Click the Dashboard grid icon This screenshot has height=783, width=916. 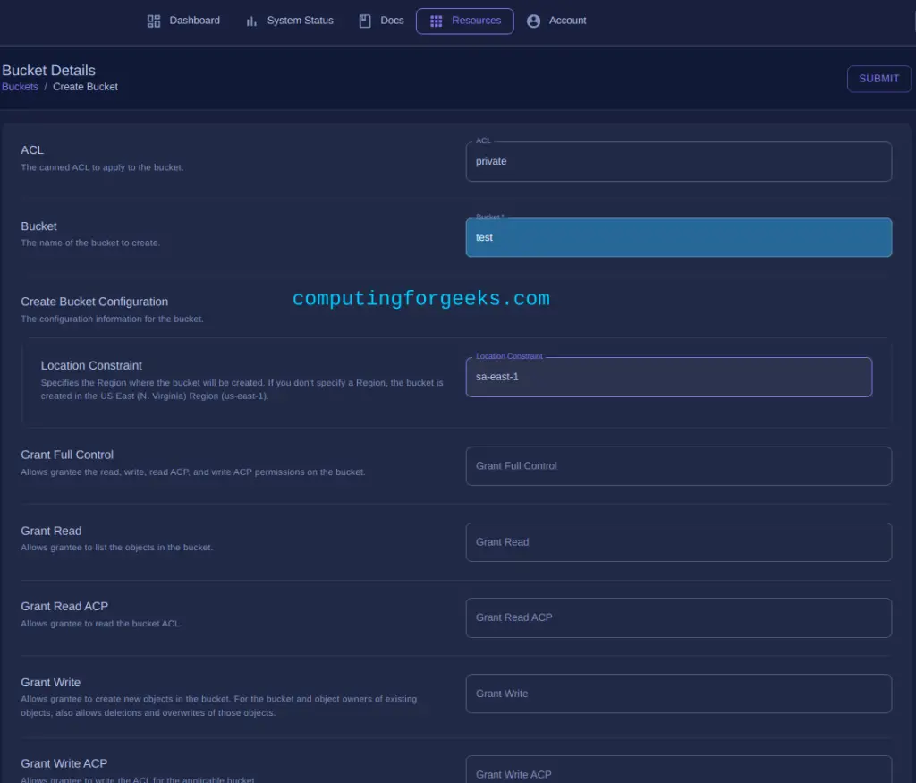(x=154, y=21)
